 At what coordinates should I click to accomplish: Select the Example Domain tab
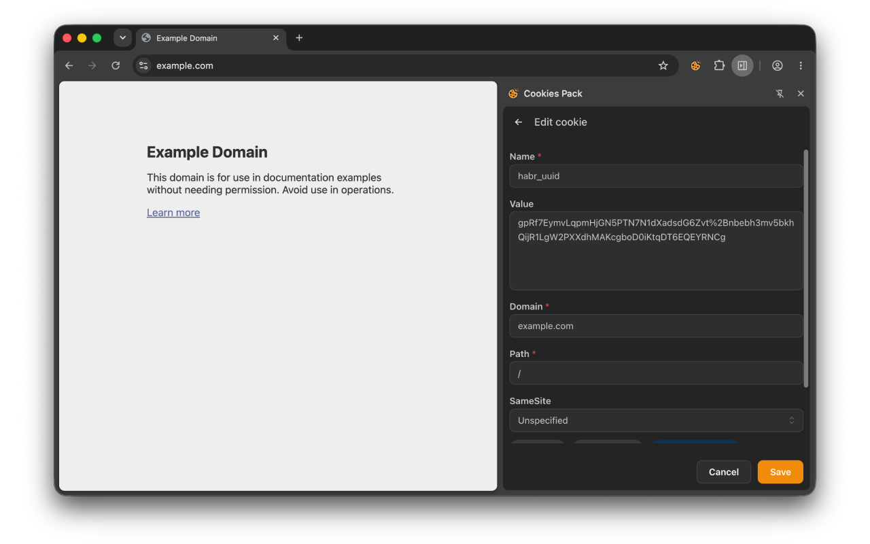[211, 38]
